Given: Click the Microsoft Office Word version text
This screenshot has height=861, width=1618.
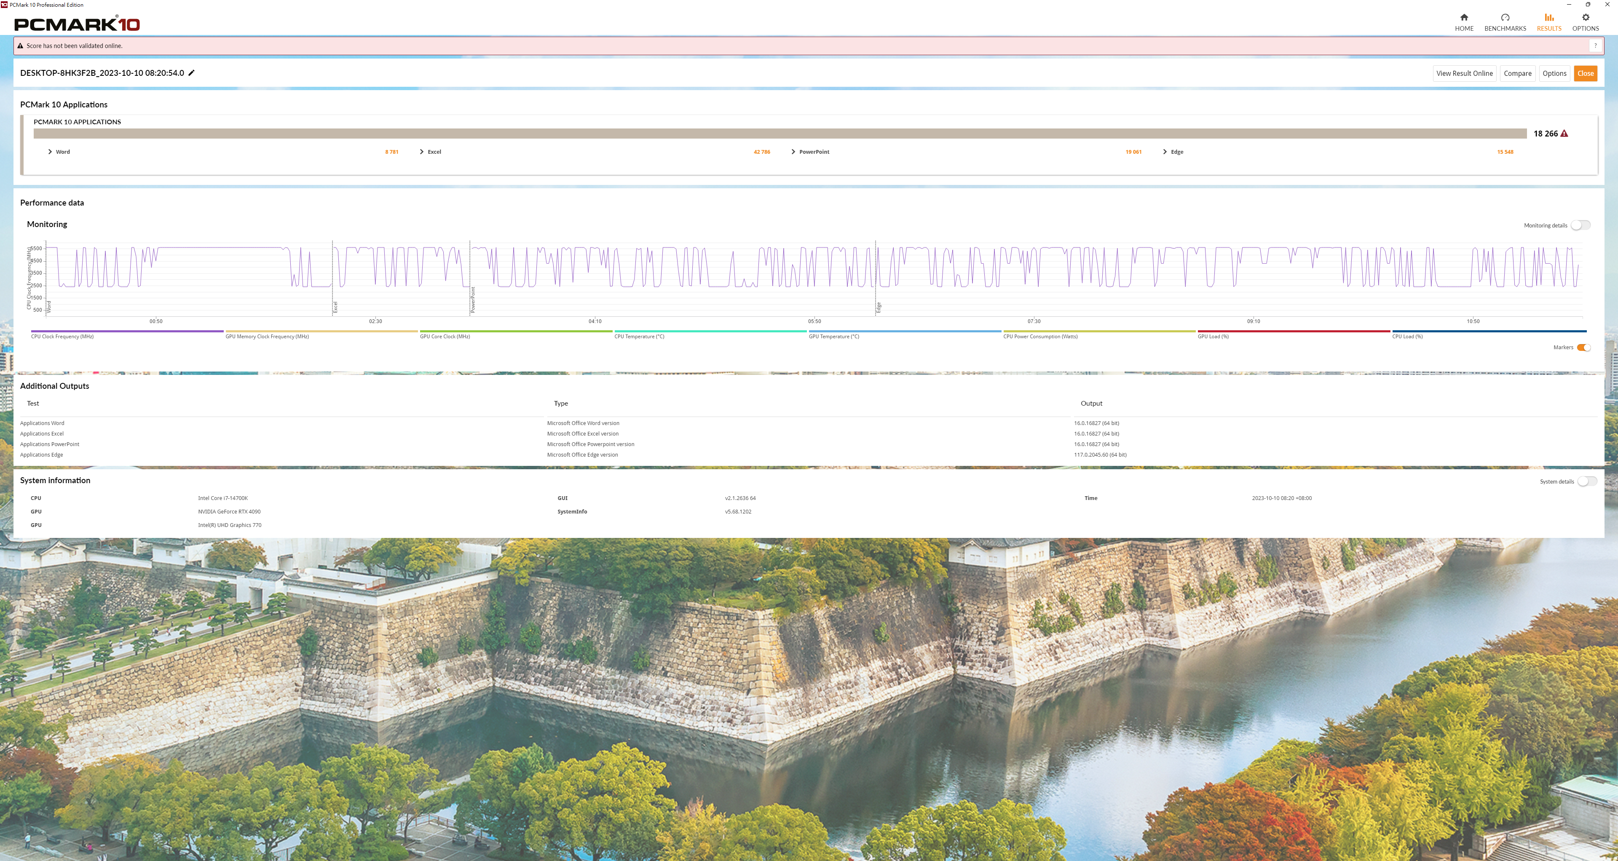Looking at the screenshot, I should click(x=583, y=423).
